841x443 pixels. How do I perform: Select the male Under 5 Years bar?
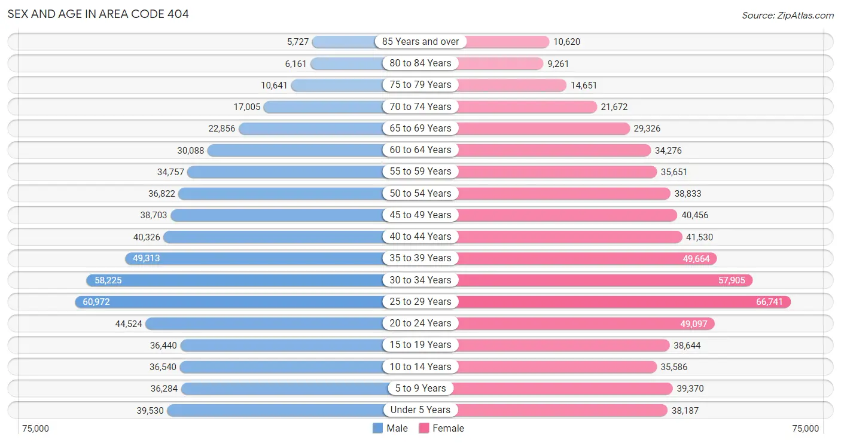click(x=275, y=410)
